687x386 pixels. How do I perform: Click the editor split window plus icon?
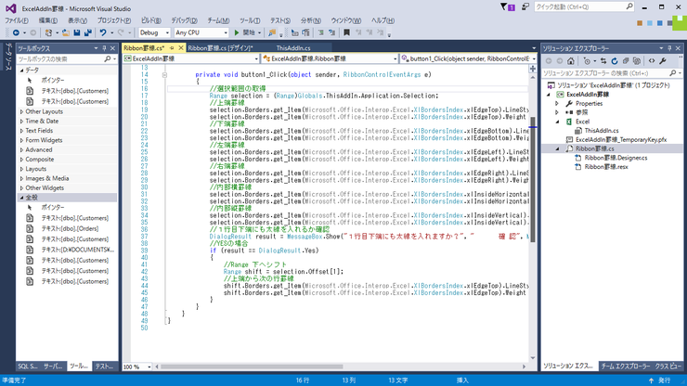coord(533,69)
